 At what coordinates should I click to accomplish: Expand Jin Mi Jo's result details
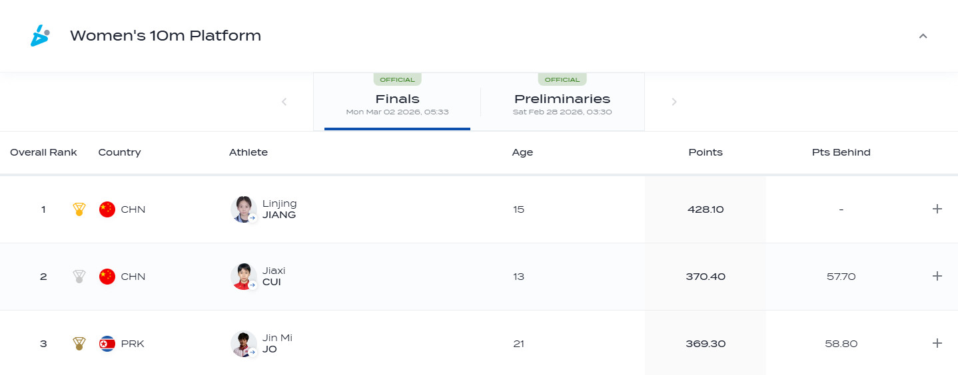937,343
